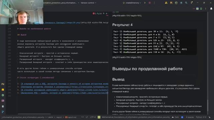
Task: Click the 'Результат 4' heading in preview
Action: pos(122,25)
